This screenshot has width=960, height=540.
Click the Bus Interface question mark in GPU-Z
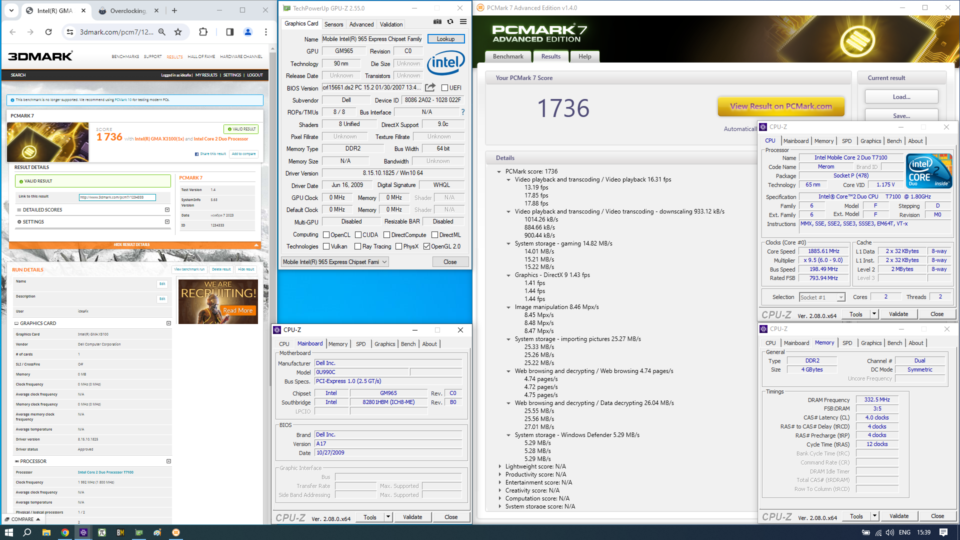point(463,112)
